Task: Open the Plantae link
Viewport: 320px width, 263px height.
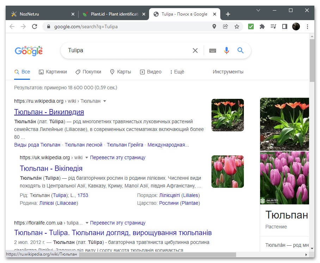Action: 190,203
